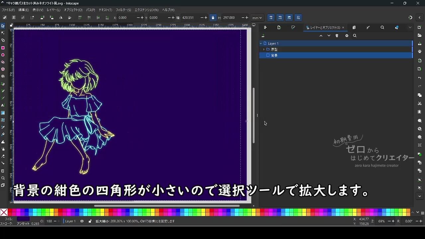The height and width of the screenshot is (239, 425).
Task: Open the エクステンション(N) menu
Action: coord(146,10)
